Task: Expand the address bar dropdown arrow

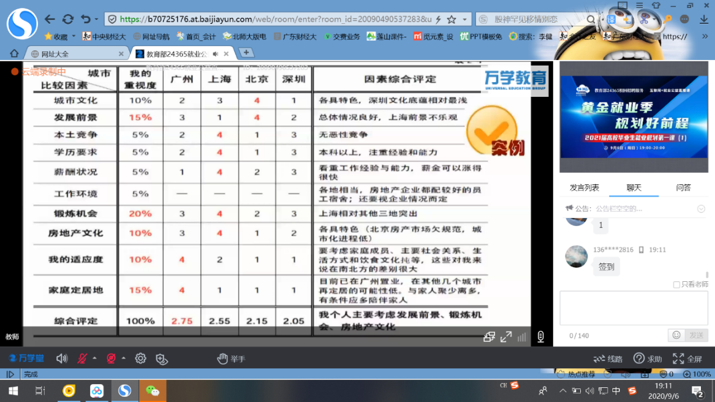Action: 464,19
